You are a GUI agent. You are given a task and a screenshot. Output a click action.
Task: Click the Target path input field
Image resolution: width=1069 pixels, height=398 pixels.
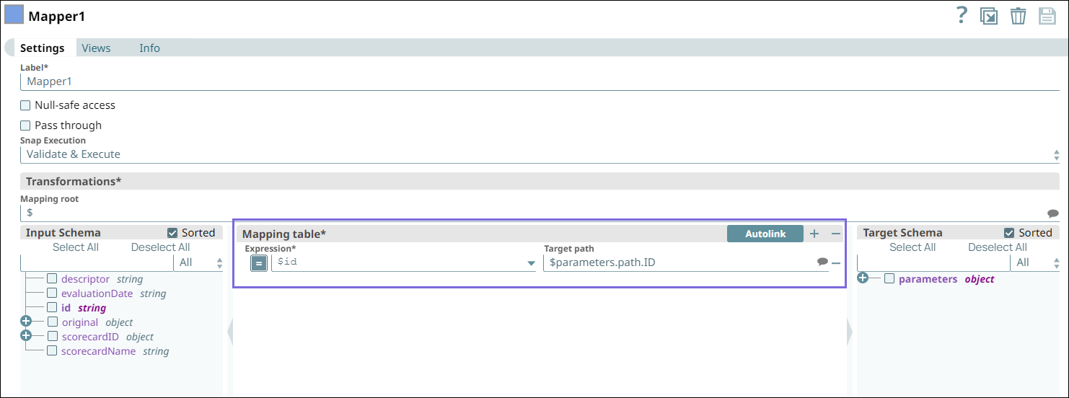tap(679, 262)
